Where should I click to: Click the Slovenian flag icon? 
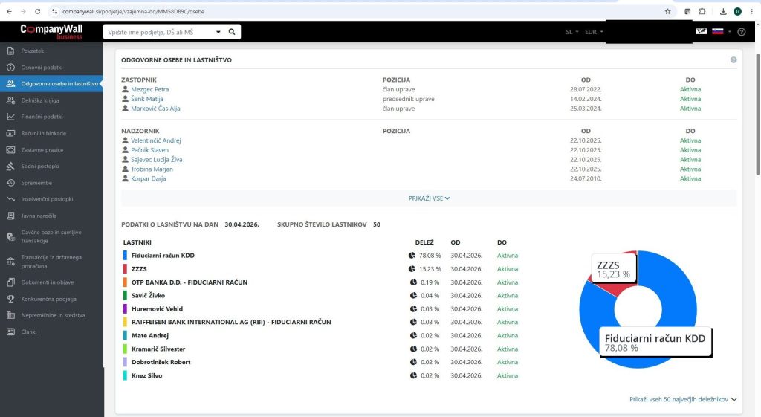[x=718, y=31]
